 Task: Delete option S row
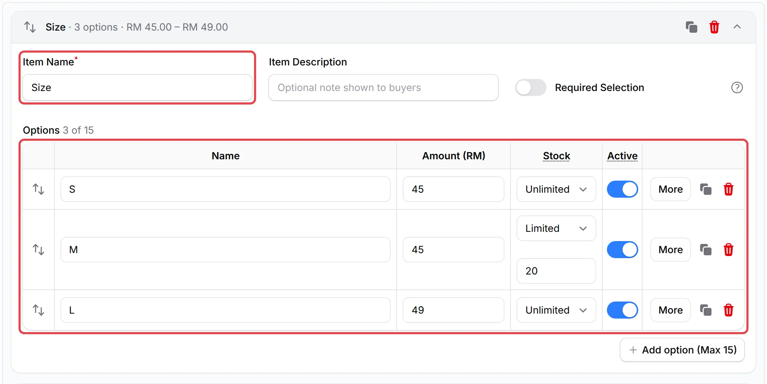point(729,189)
